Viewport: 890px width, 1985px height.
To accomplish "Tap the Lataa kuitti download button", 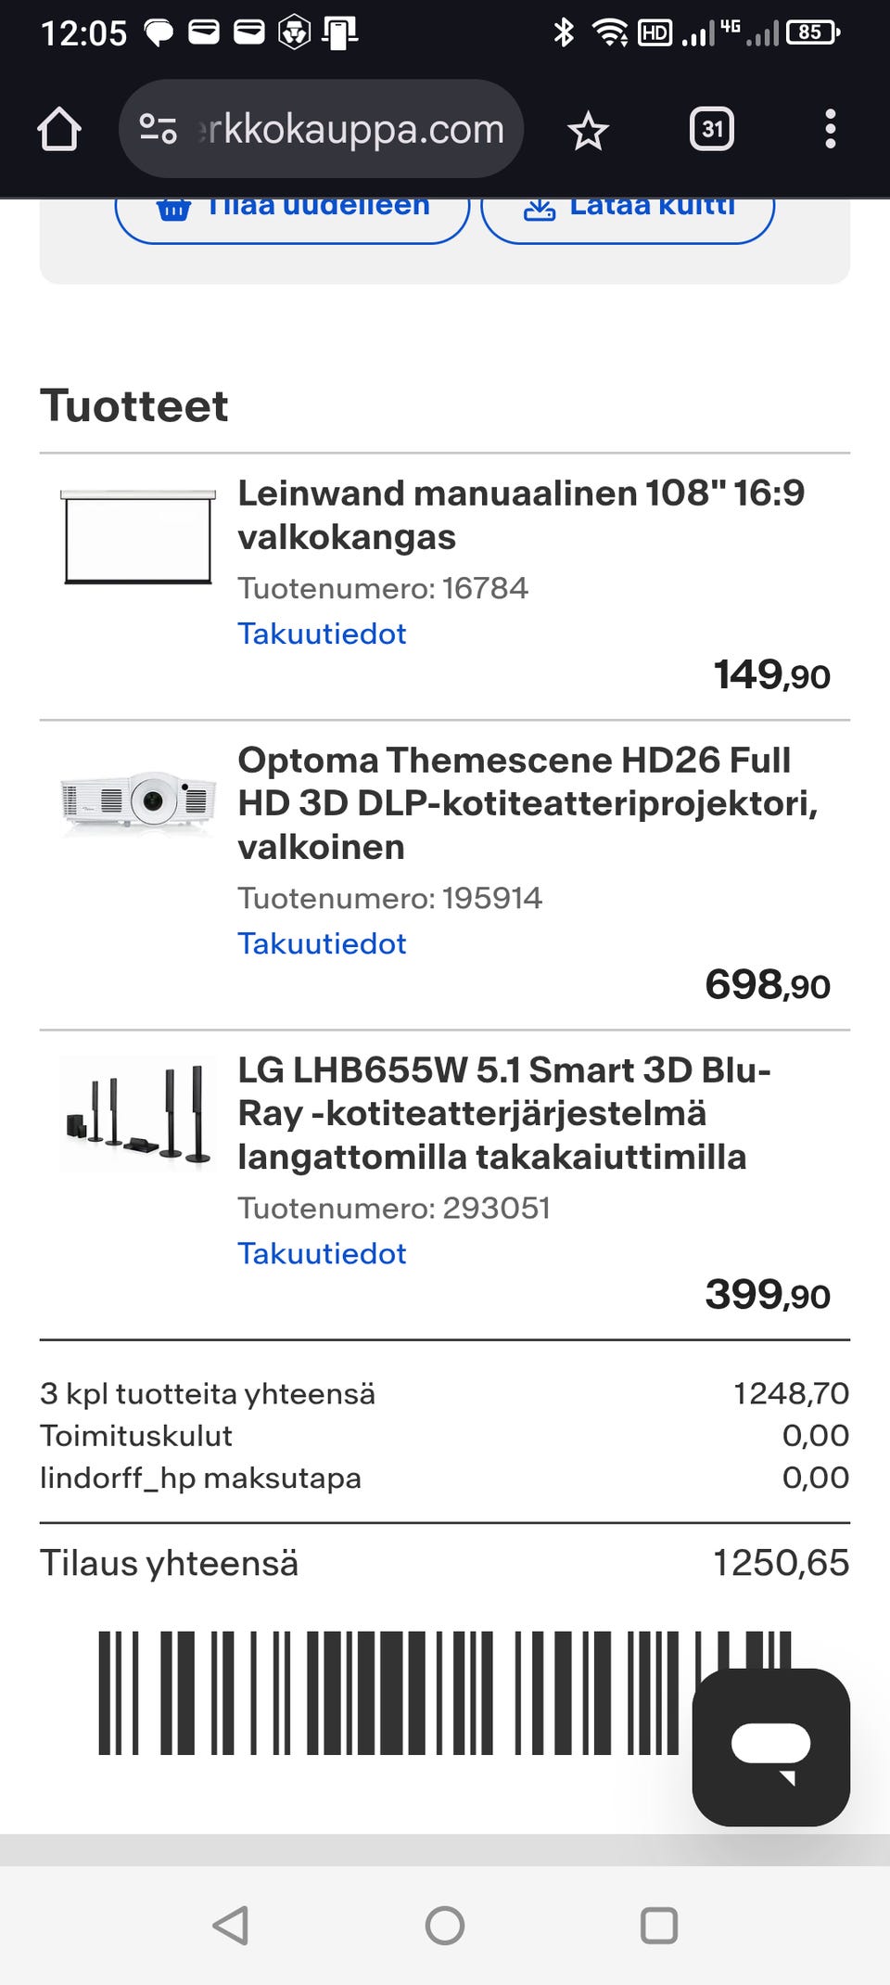I will pyautogui.click(x=628, y=215).
